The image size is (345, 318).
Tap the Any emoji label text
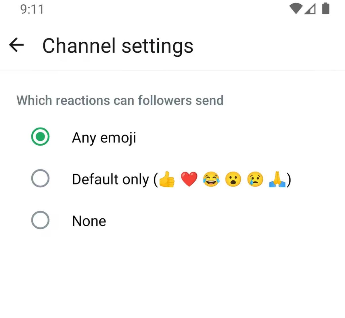tap(104, 137)
